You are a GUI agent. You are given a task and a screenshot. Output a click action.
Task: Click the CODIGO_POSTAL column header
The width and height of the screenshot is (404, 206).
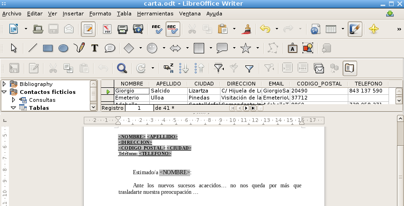(318, 84)
